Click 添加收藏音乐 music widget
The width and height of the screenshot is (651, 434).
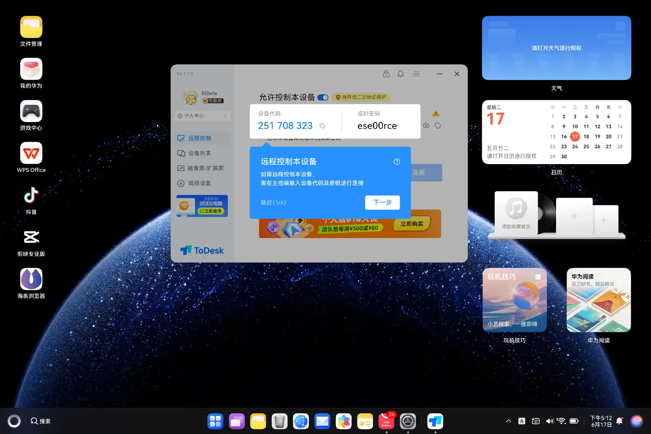516,213
